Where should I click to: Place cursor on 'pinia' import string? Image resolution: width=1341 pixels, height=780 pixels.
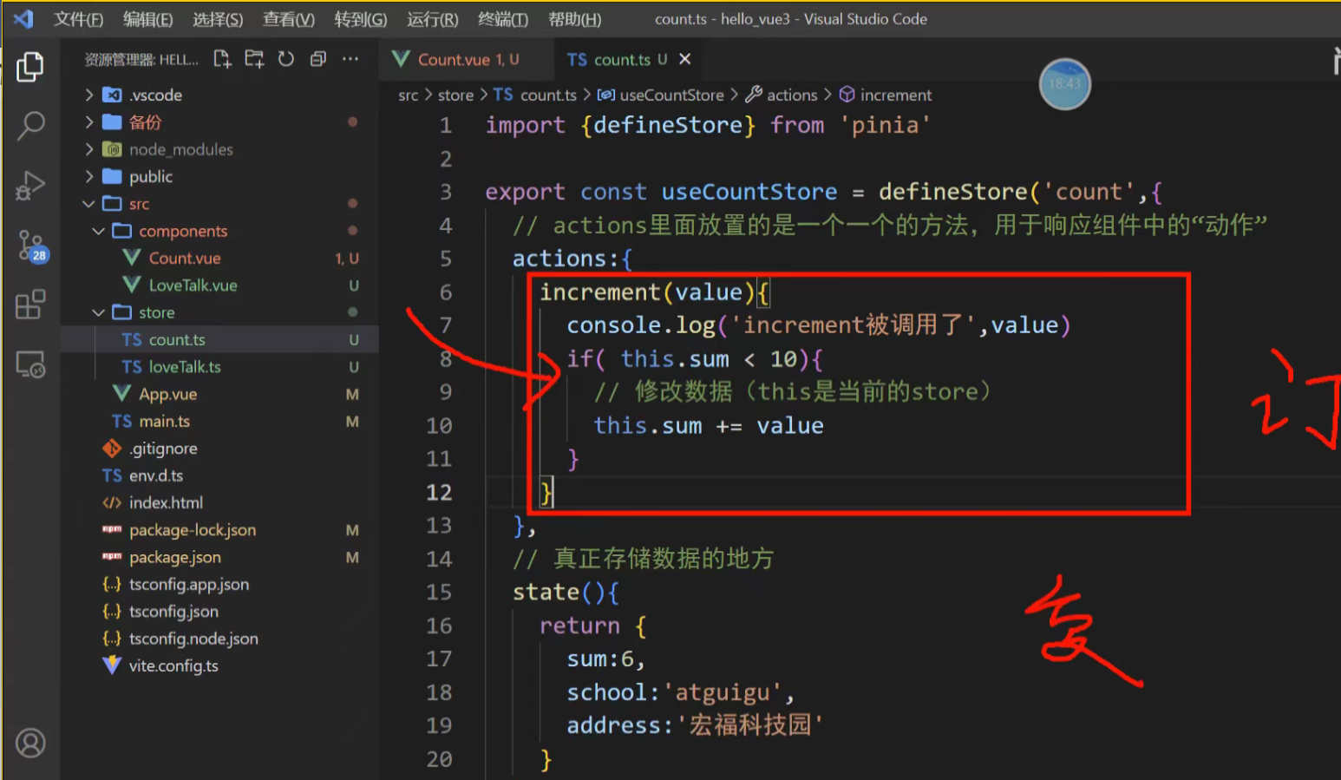(x=885, y=126)
